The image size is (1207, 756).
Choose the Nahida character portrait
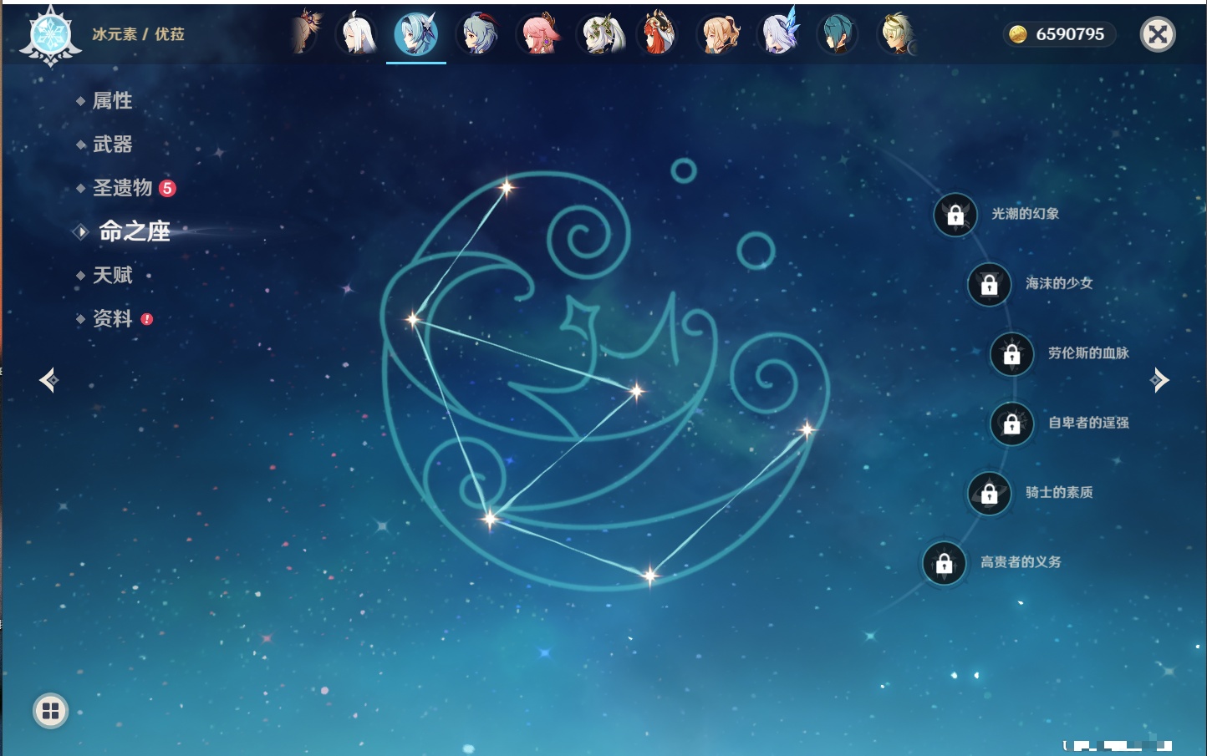600,35
